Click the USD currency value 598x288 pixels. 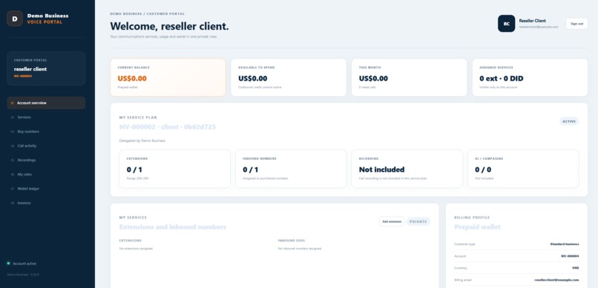(576, 268)
